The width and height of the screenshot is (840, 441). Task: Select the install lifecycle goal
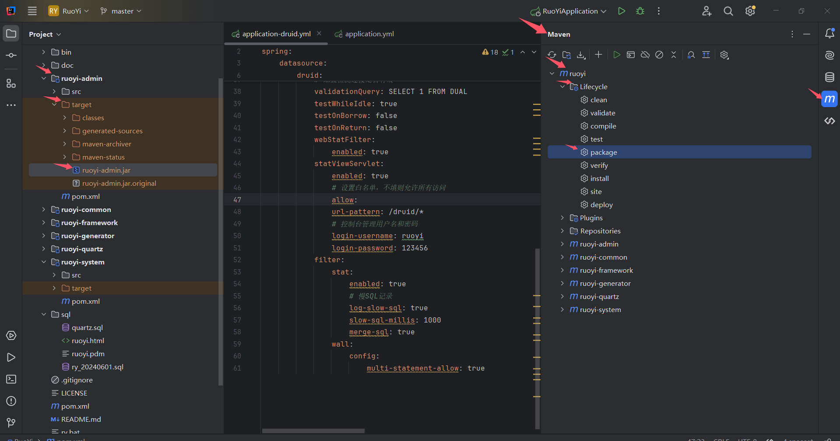599,178
